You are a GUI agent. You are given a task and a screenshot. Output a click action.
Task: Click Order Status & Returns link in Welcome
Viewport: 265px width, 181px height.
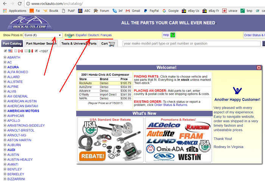(x=171, y=105)
